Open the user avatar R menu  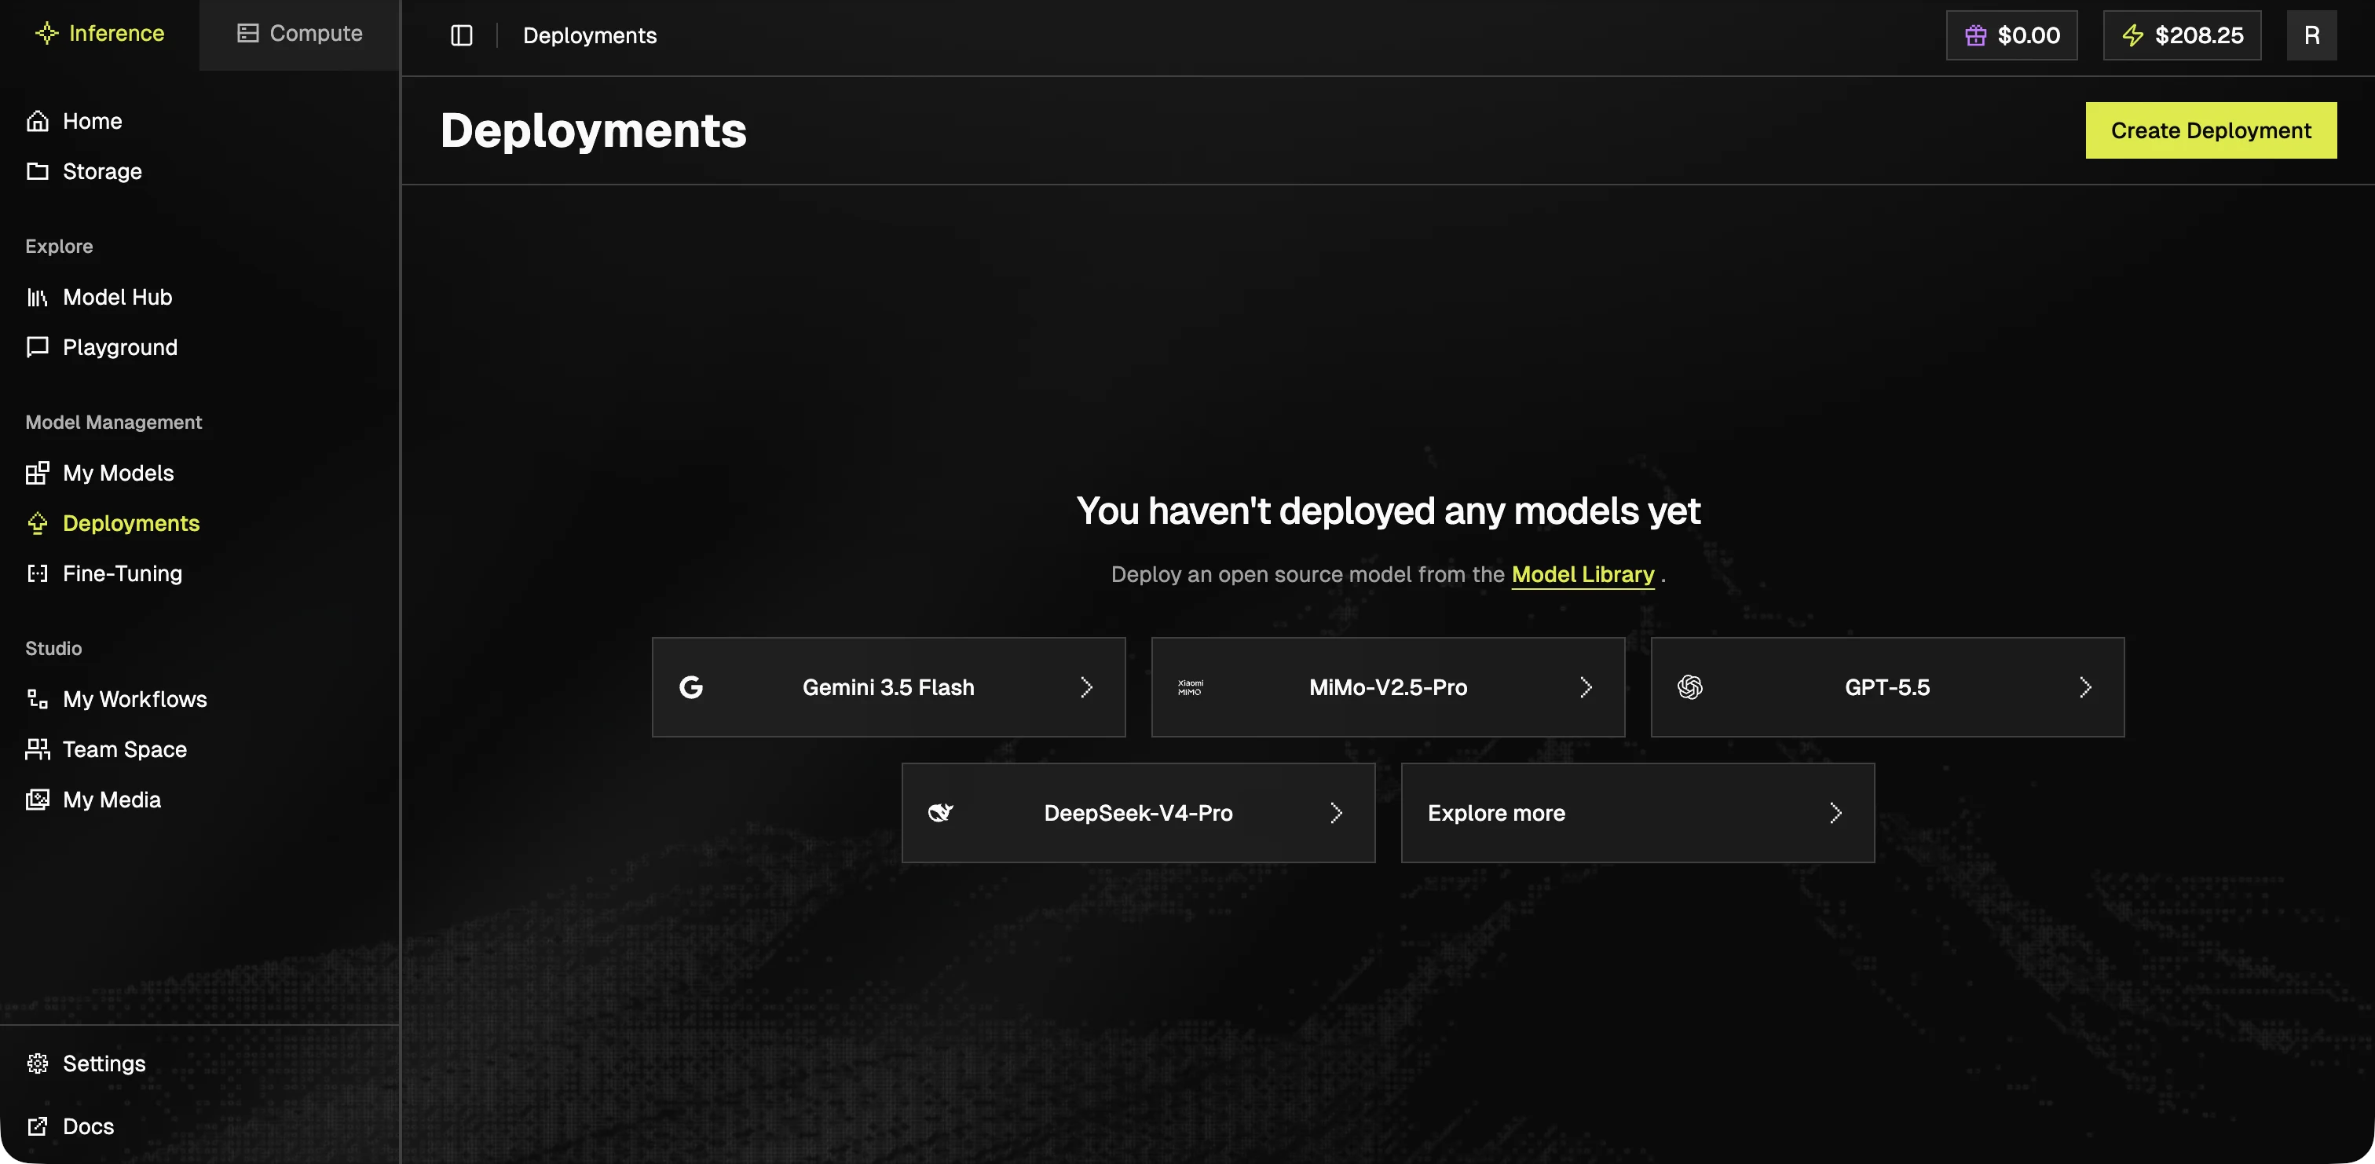coord(2311,35)
